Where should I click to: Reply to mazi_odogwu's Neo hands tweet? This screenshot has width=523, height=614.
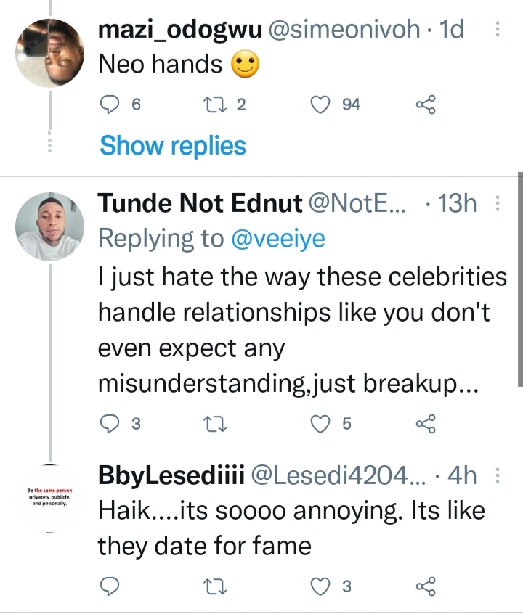pos(108,105)
